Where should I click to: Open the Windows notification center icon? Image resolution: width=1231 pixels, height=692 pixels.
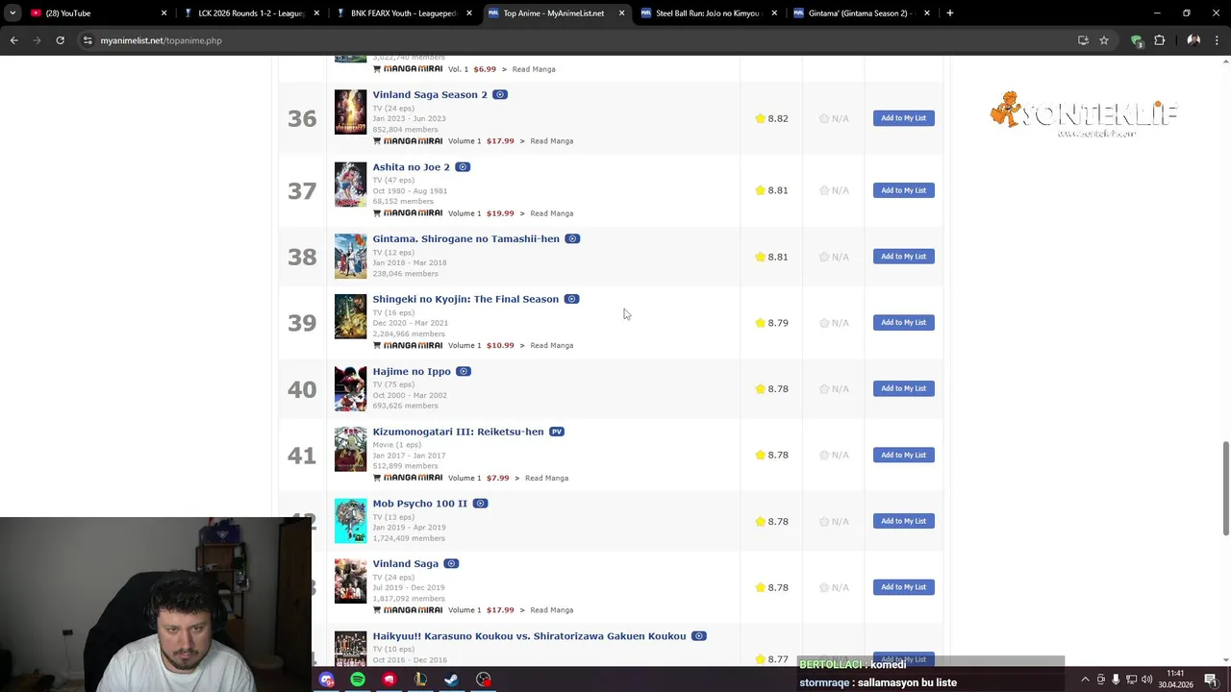(1211, 680)
